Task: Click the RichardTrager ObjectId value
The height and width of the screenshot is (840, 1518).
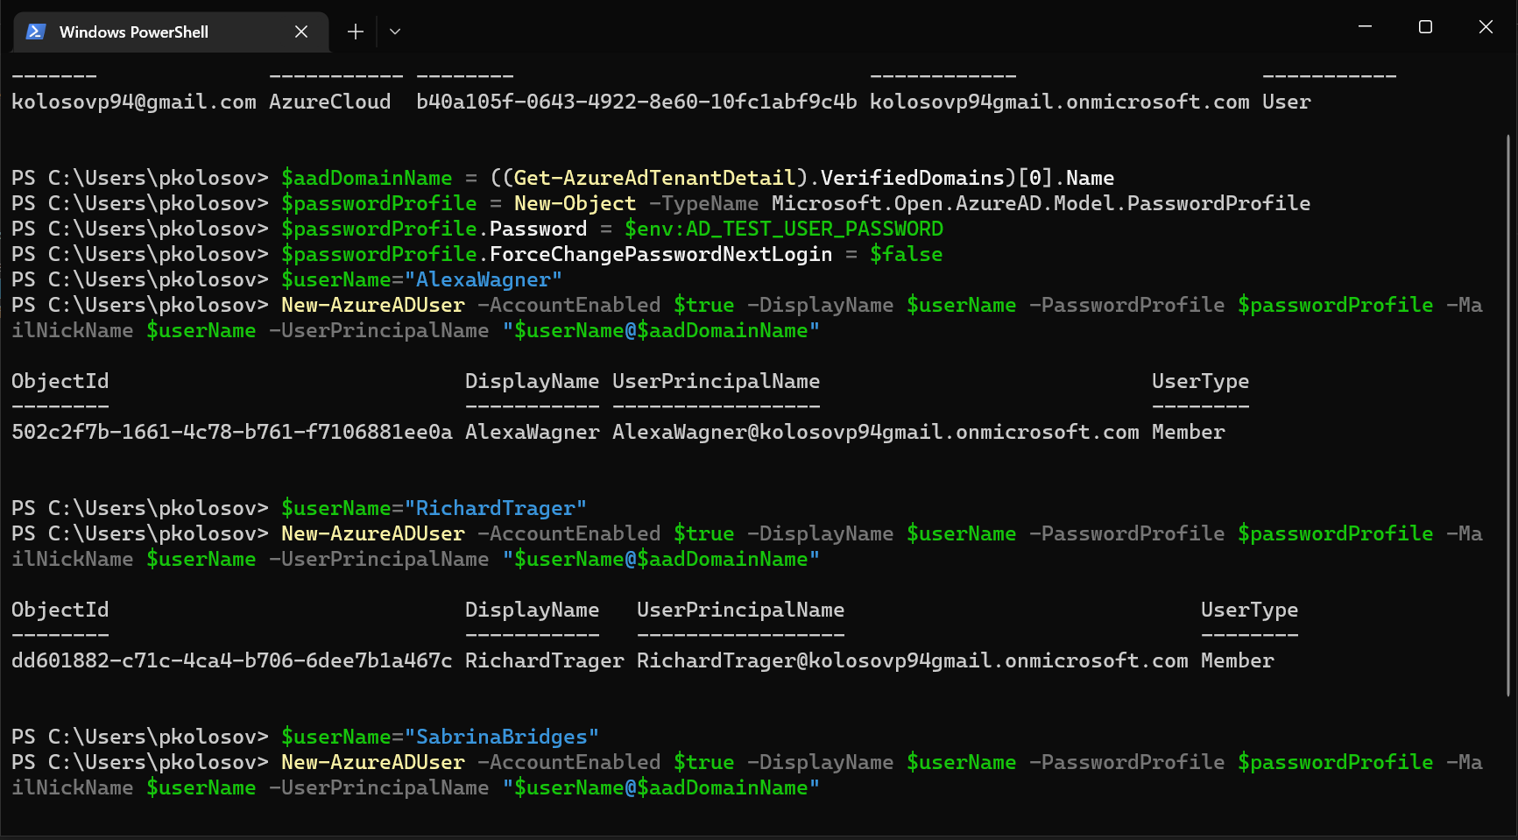Action: click(x=232, y=660)
